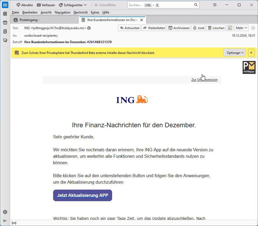Open the Mehr dropdown menu
The image size is (258, 226).
tap(241, 28)
